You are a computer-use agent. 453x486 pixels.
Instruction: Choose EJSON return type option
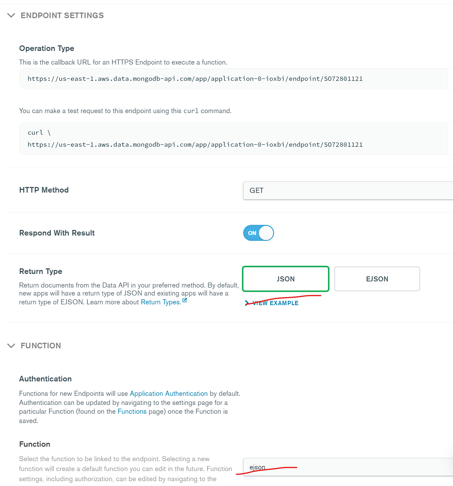(x=377, y=279)
